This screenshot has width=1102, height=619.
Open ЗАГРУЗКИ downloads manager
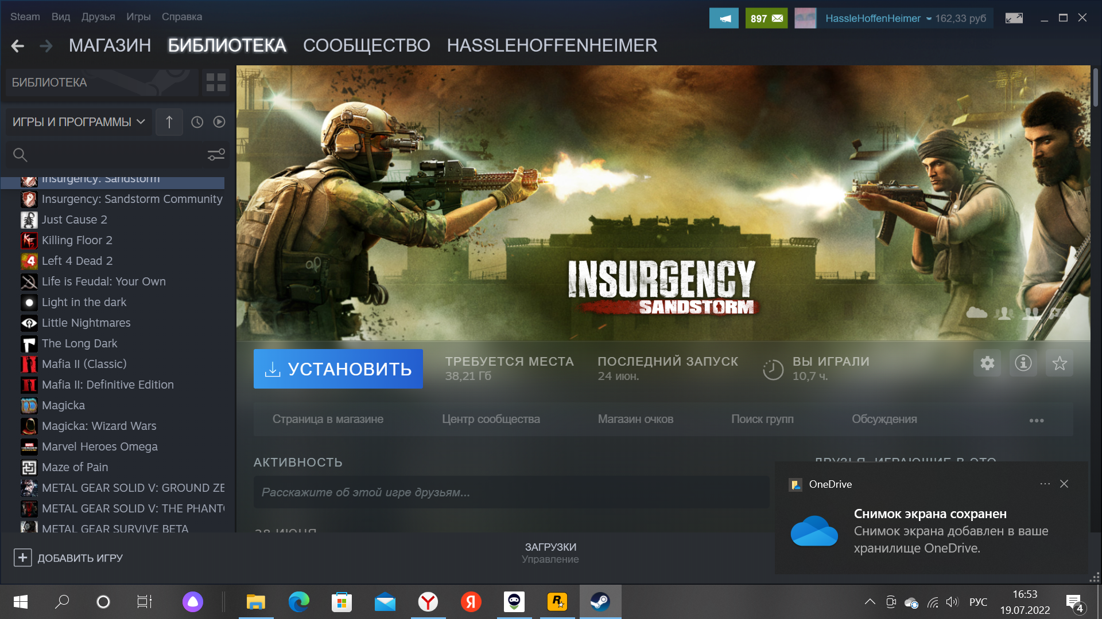550,553
